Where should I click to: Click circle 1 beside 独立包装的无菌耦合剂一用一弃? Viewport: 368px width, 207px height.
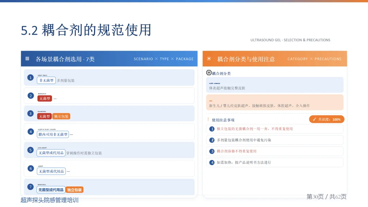point(212,129)
